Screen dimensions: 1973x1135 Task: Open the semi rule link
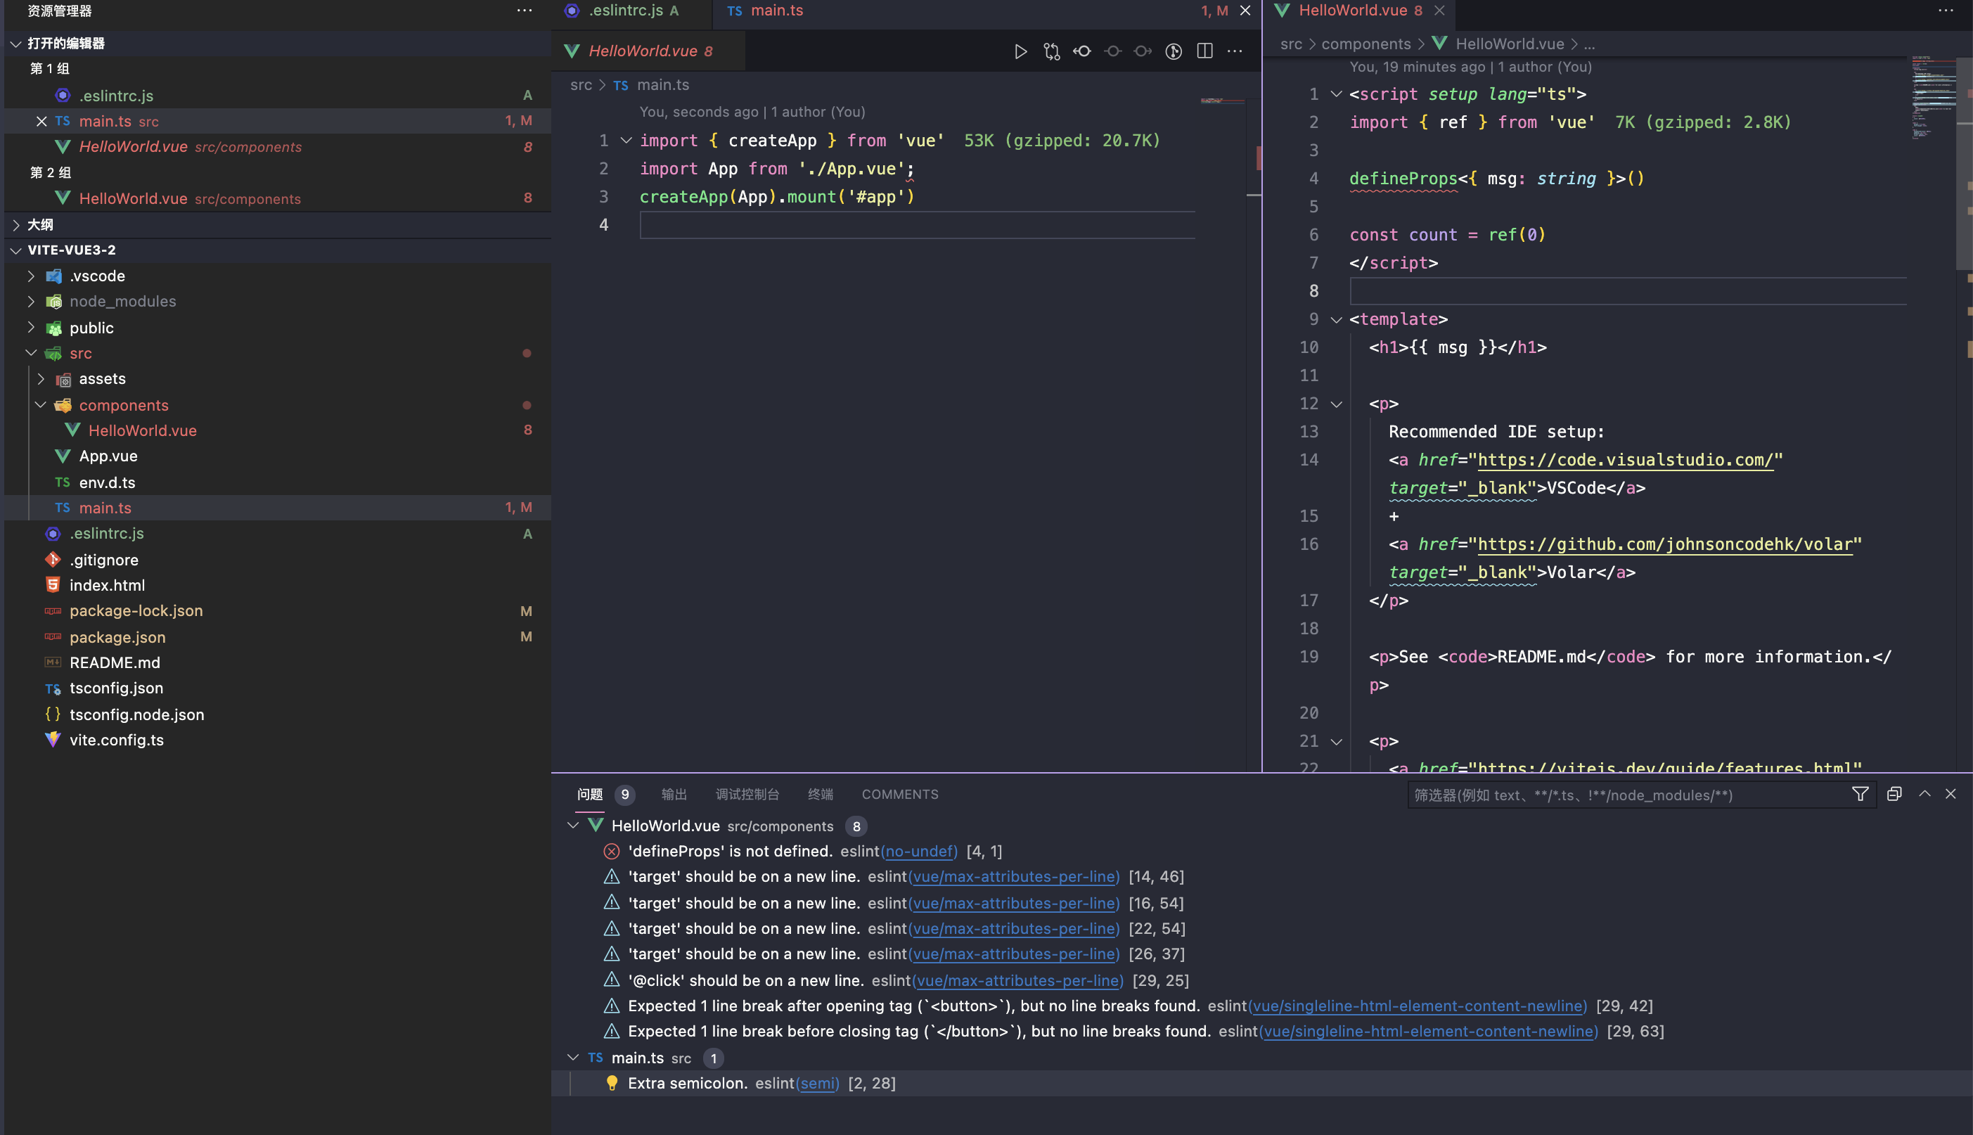click(x=818, y=1083)
